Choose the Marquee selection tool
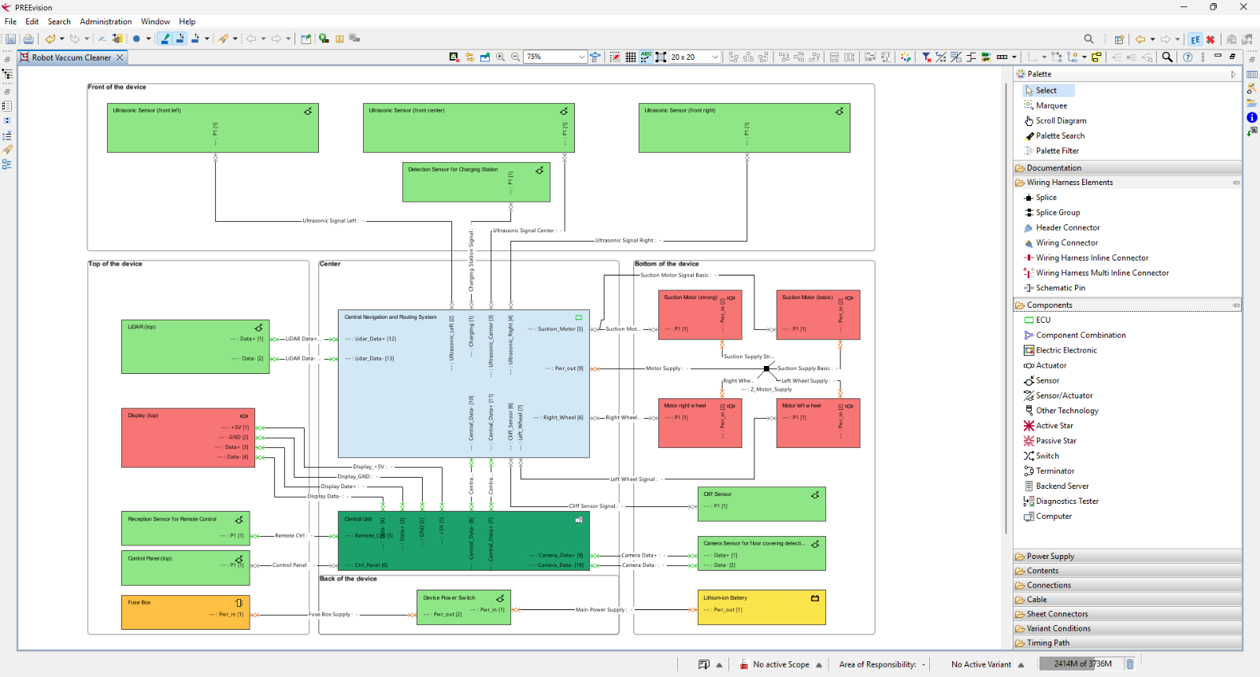This screenshot has width=1260, height=677. point(1051,105)
